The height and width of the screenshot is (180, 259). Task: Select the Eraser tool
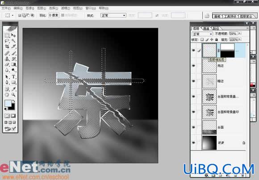[7, 65]
